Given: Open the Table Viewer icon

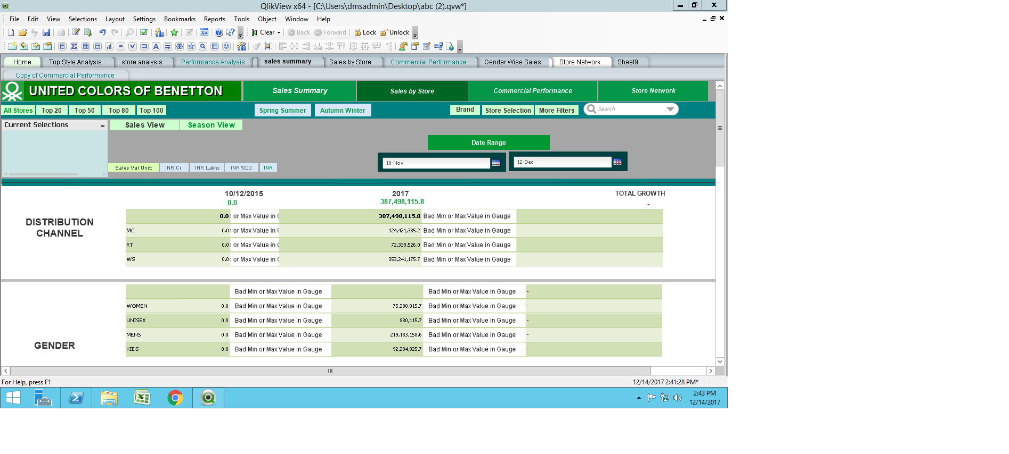Looking at the screenshot, I should click(438, 46).
